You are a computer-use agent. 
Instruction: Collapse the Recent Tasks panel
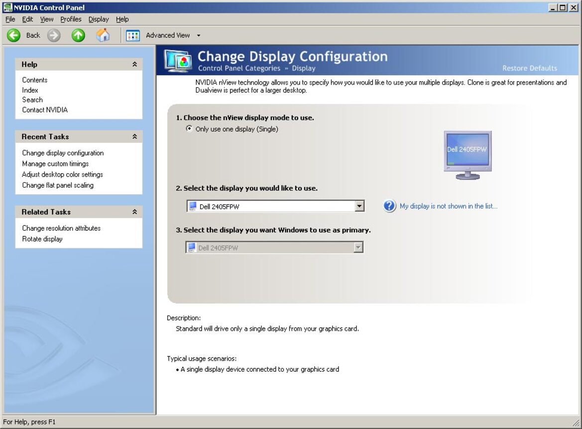click(135, 136)
